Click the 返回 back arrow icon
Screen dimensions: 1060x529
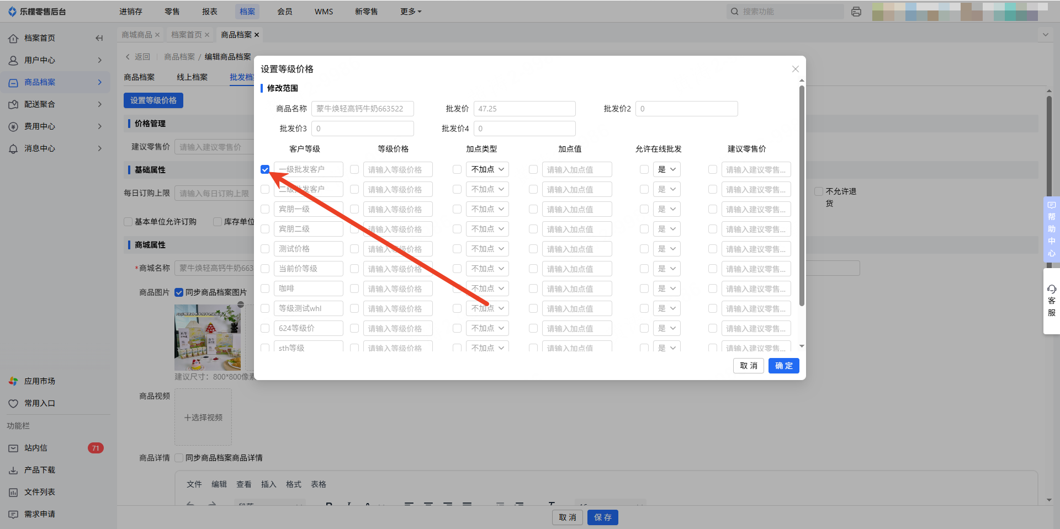[x=128, y=57]
